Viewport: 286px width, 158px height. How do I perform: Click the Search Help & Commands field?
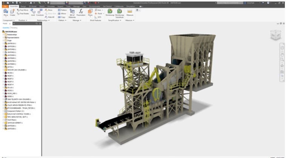pyautogui.click(x=230, y=3)
